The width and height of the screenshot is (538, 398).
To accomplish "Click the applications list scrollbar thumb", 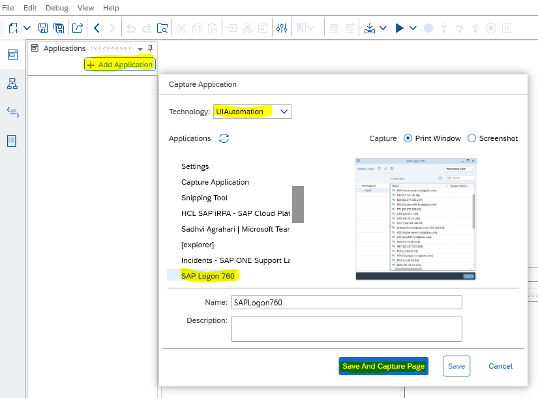I will pos(298,204).
